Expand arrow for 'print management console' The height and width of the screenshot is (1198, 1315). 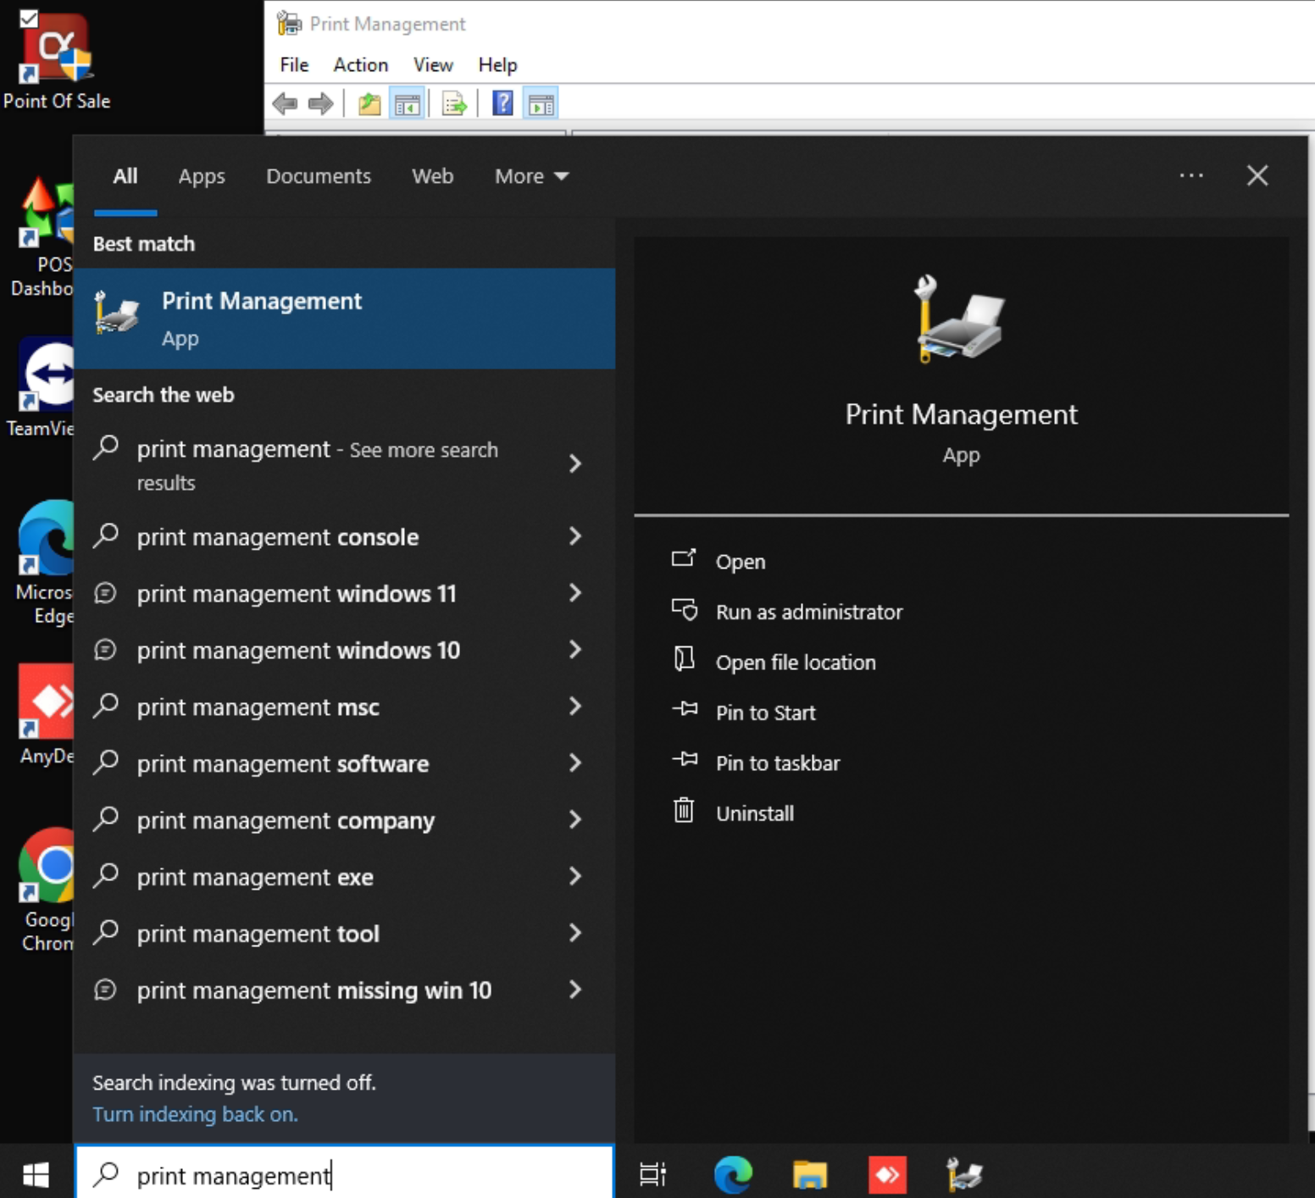coord(575,536)
